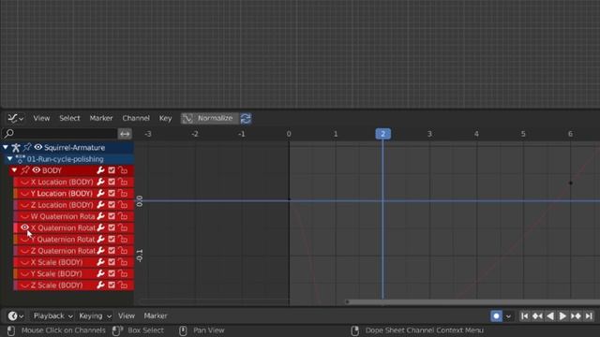
Task: Lock the Y Location (BODY) channel
Action: tap(123, 193)
